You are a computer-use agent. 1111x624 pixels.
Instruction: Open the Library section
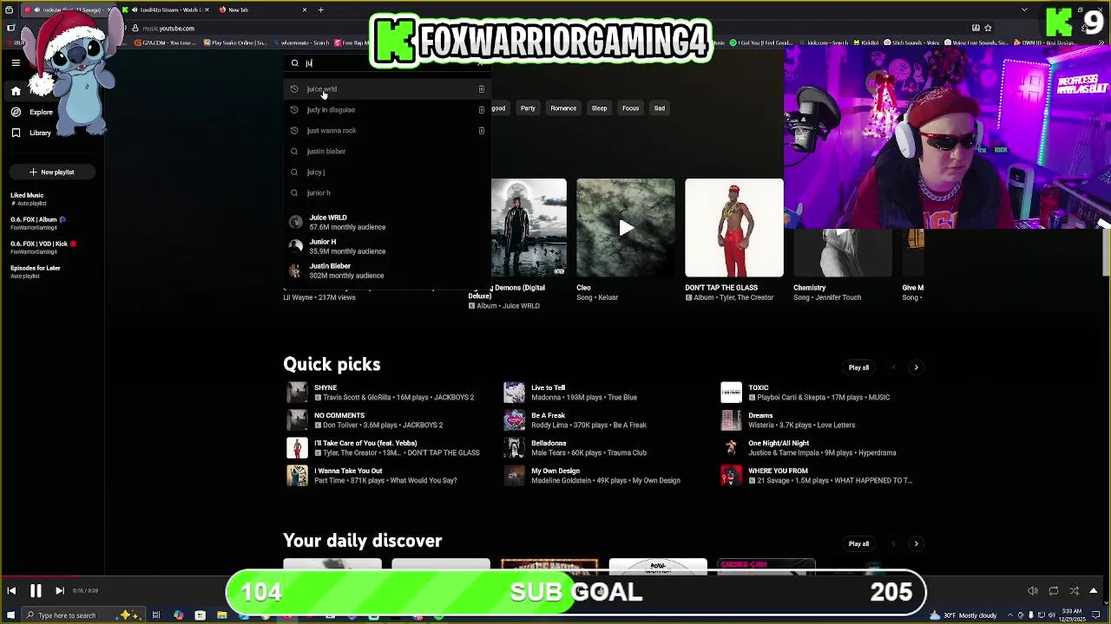tap(30, 133)
